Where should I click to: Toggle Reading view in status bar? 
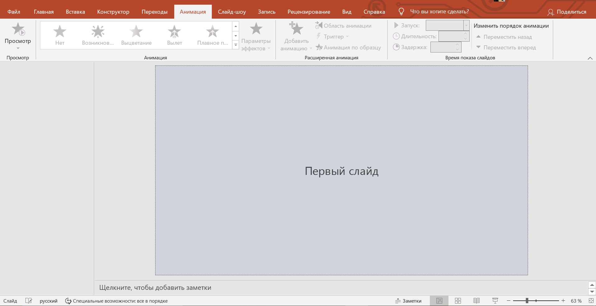point(476,301)
